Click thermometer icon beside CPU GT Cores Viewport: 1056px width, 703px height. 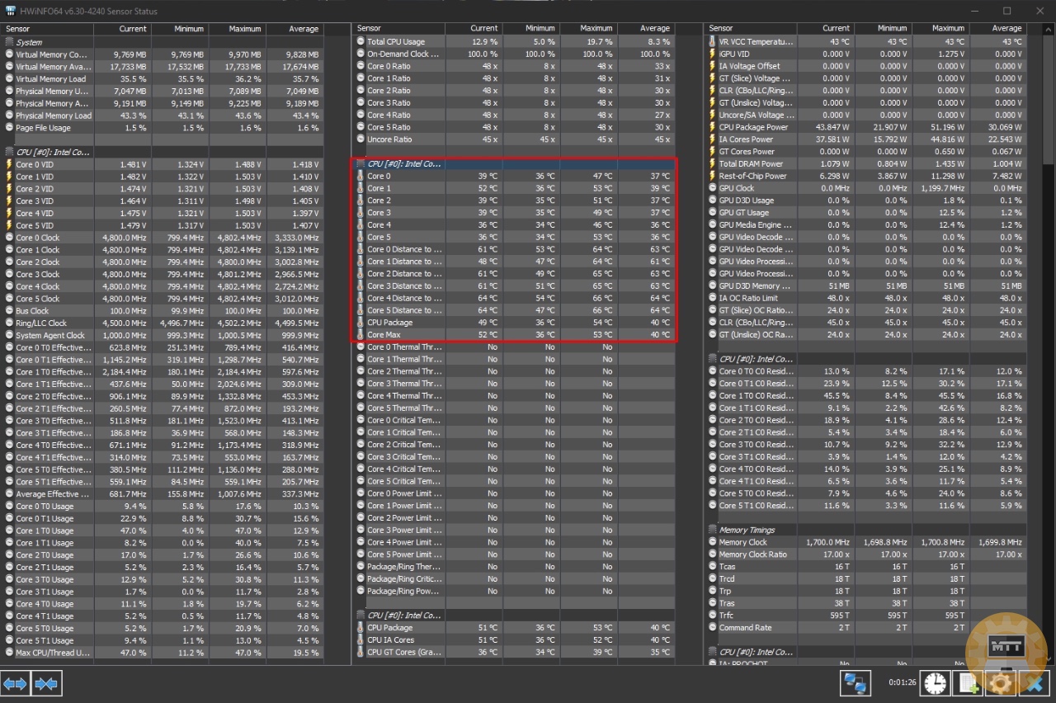click(361, 652)
